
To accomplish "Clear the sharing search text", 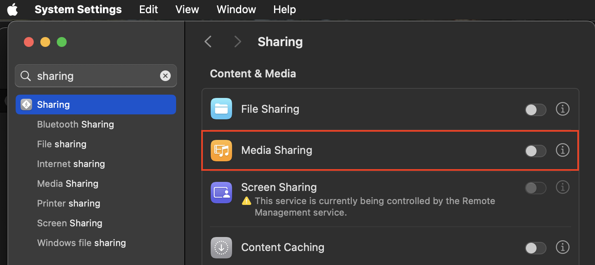I will (165, 76).
